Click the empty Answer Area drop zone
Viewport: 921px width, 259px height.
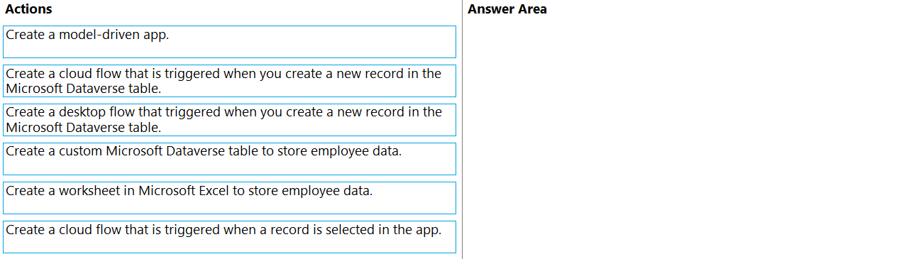pos(692,138)
